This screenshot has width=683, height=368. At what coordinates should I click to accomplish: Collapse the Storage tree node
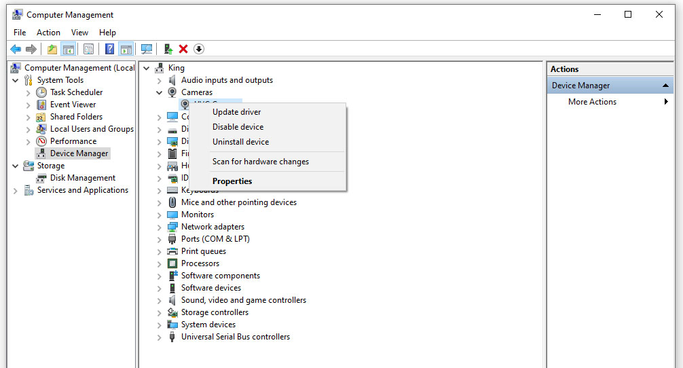point(16,166)
